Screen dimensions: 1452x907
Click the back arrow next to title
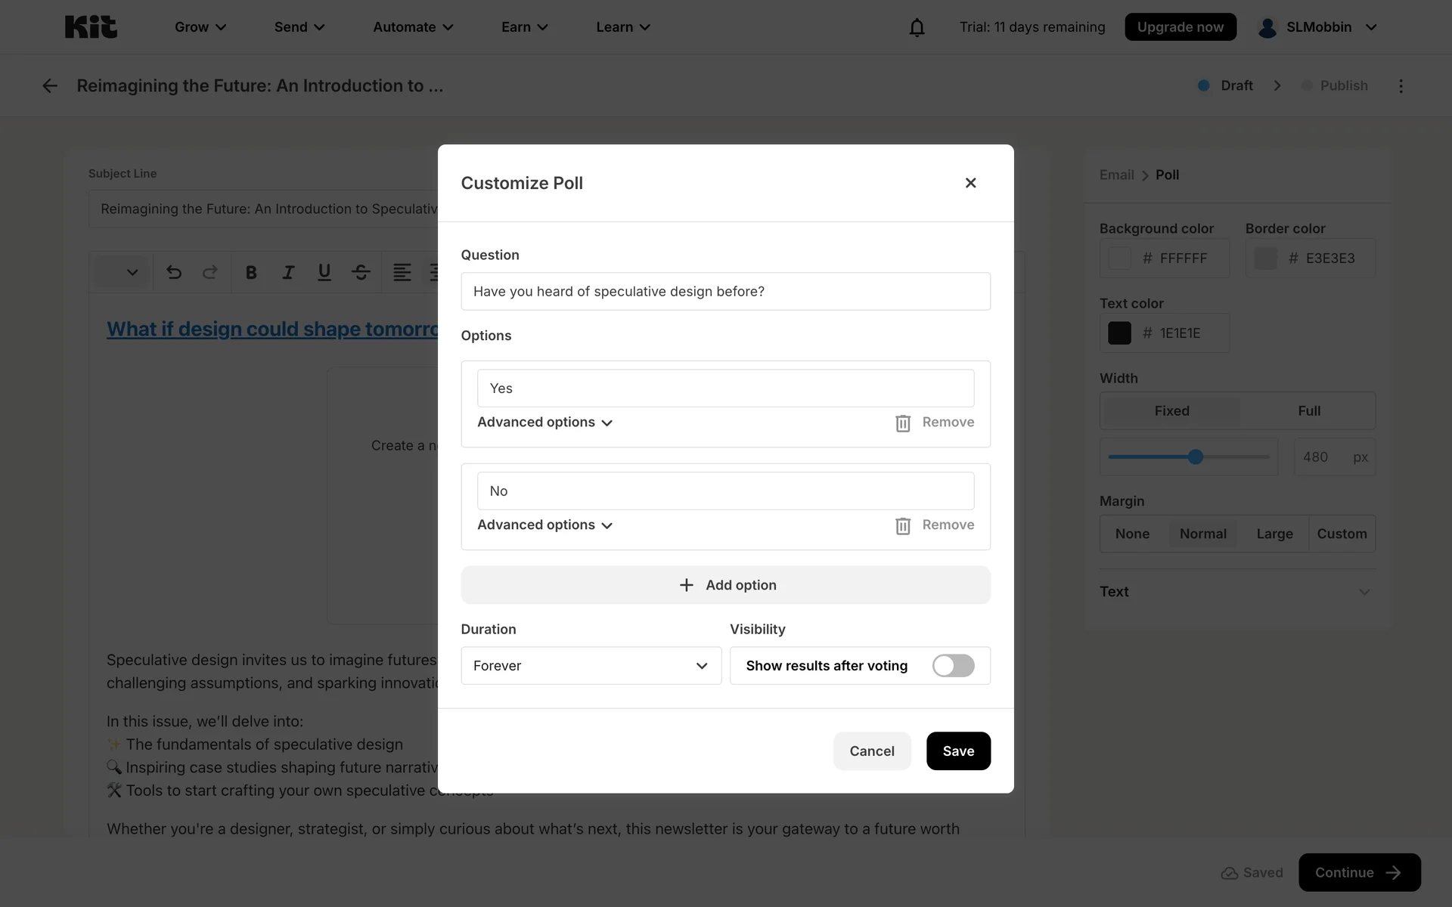point(50,86)
